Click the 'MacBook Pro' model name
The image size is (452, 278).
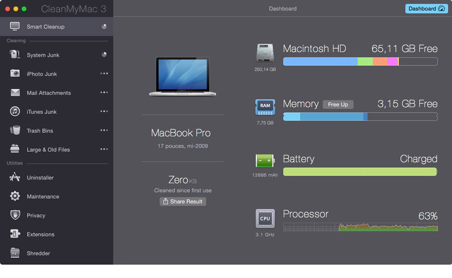coord(181,133)
